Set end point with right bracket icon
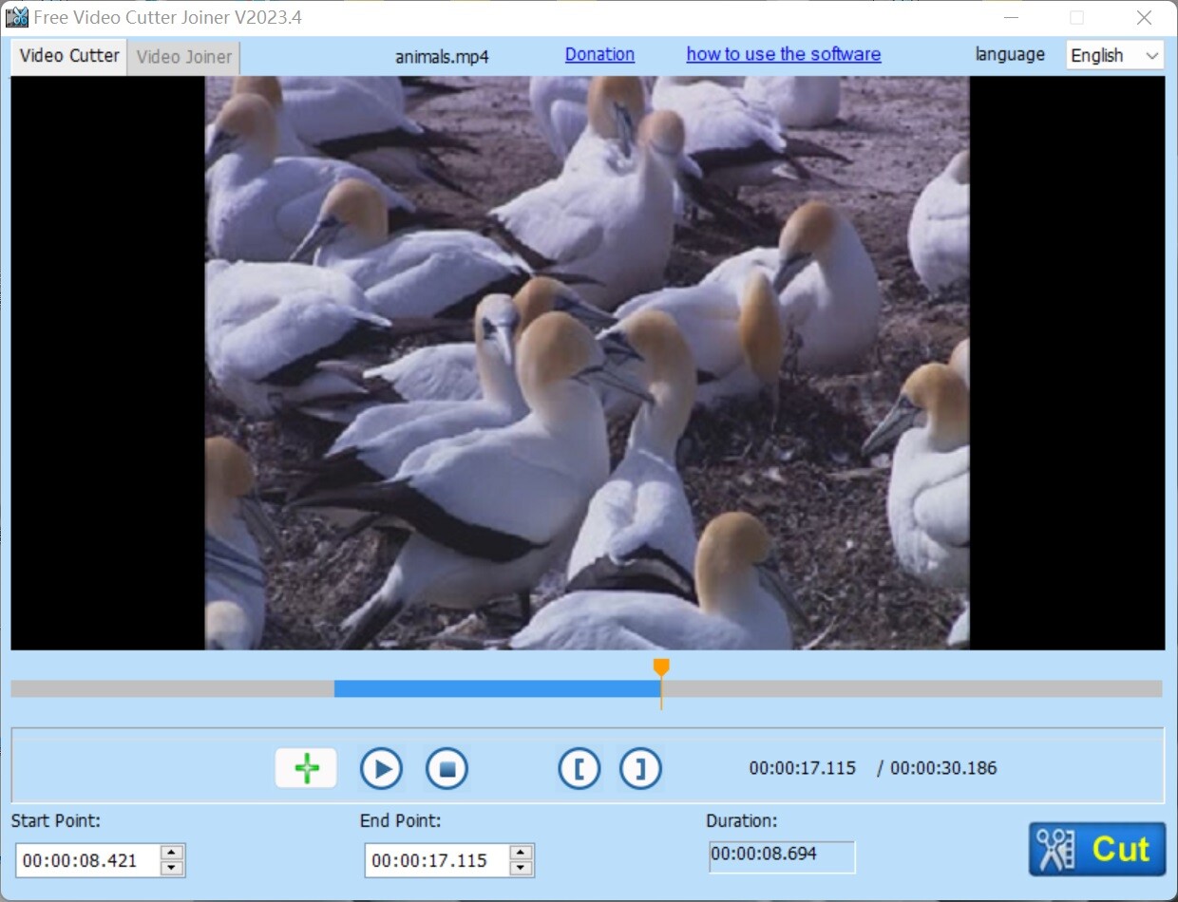 (640, 768)
